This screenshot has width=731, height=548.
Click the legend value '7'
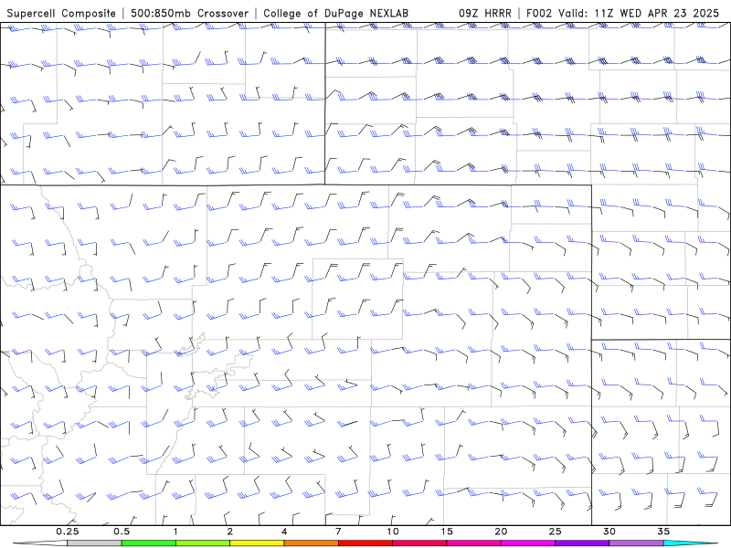click(338, 532)
